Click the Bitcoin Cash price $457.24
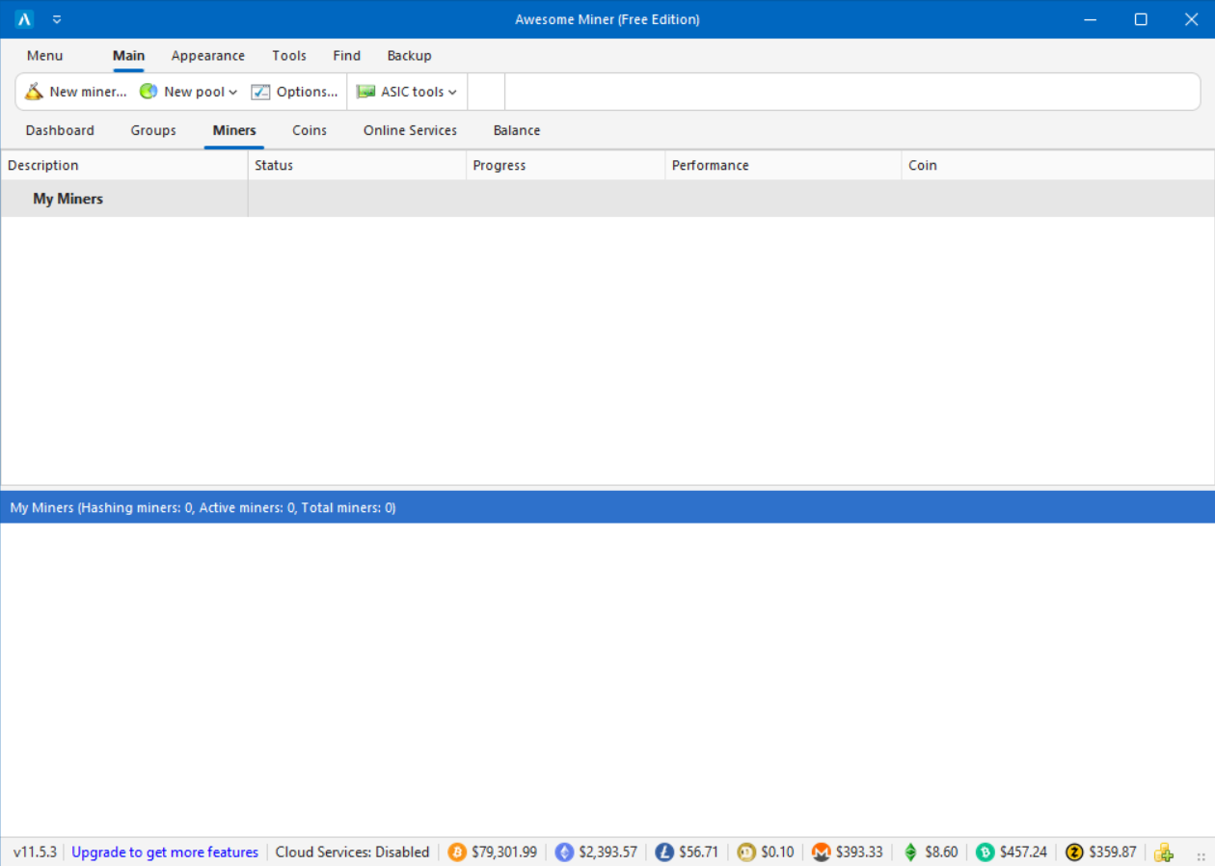1215x866 pixels. click(x=1023, y=852)
